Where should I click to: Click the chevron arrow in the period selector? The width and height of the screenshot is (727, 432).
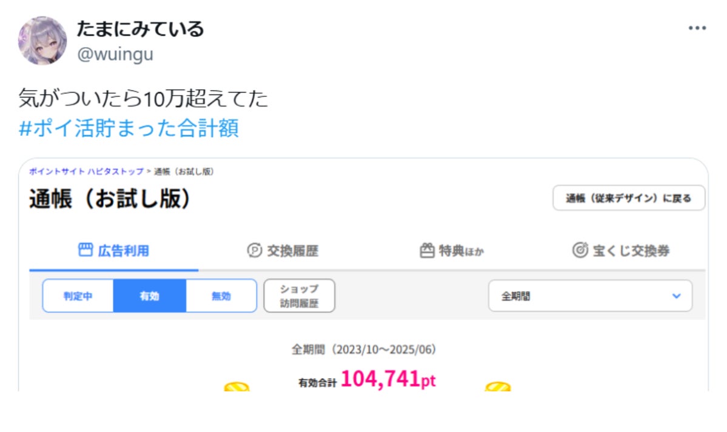tap(677, 296)
